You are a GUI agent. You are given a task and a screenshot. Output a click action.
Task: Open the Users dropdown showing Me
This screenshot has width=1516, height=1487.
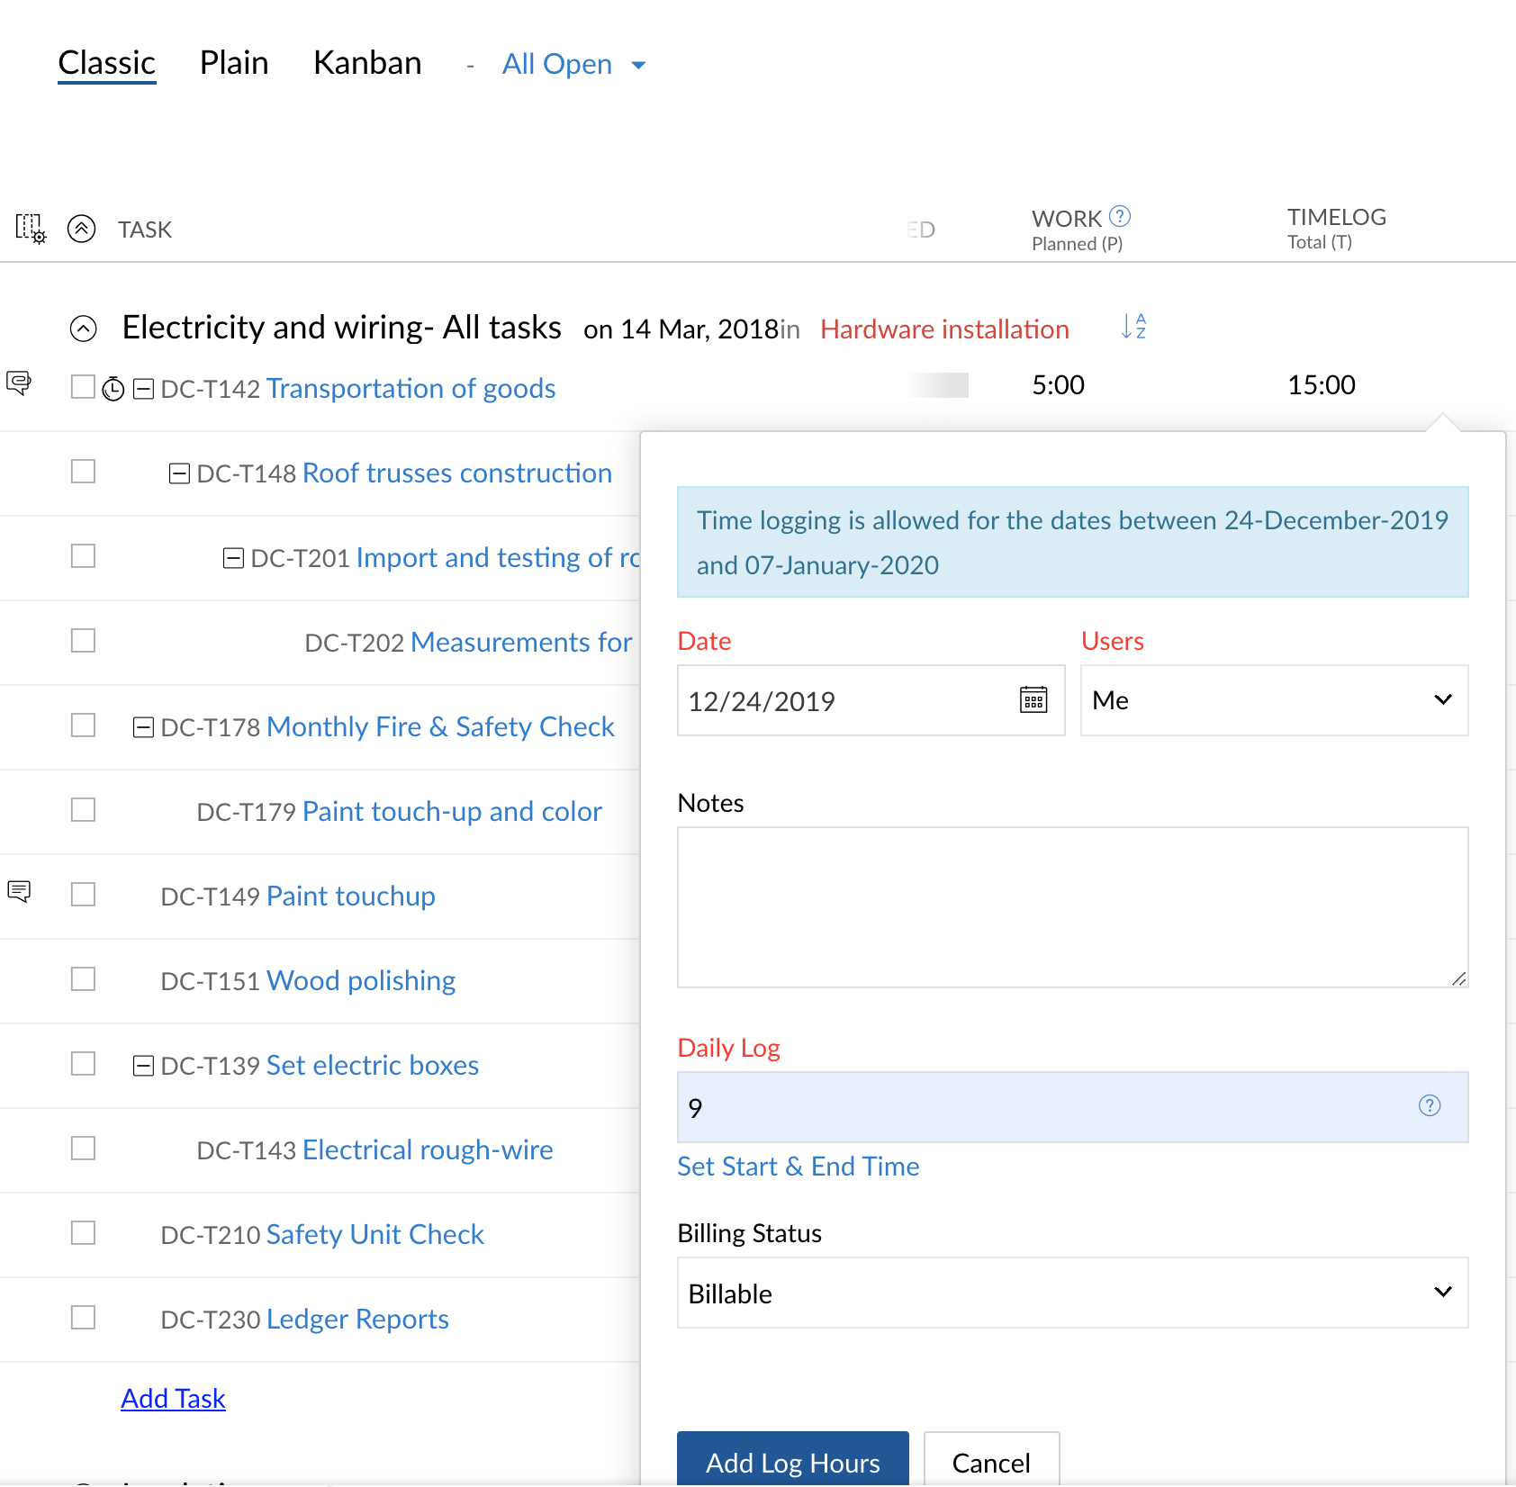1274,700
